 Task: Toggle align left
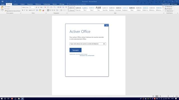pyautogui.click(x=48, y=10)
